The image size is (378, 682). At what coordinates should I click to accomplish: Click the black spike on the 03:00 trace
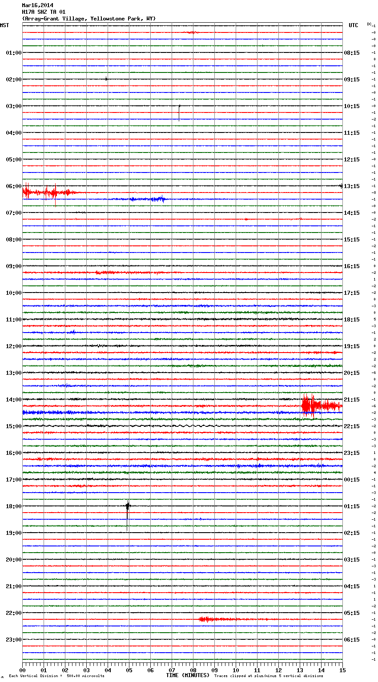coord(179,112)
